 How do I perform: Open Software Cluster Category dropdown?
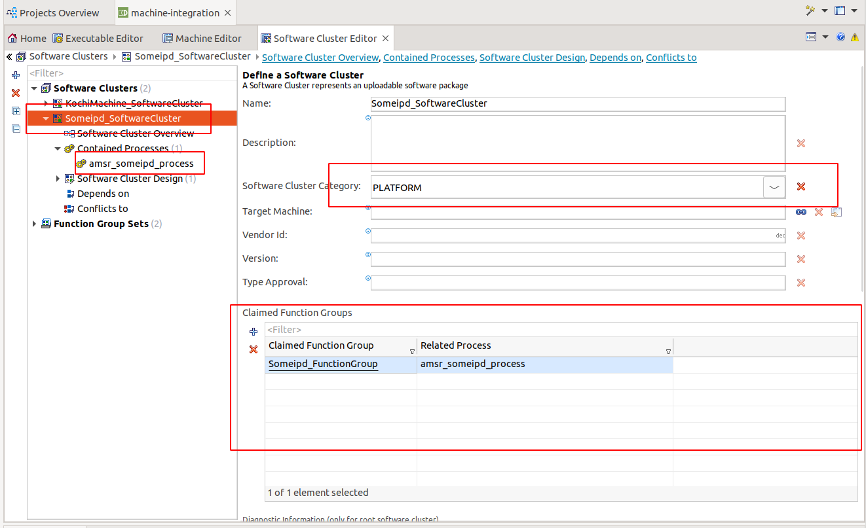pyautogui.click(x=774, y=187)
